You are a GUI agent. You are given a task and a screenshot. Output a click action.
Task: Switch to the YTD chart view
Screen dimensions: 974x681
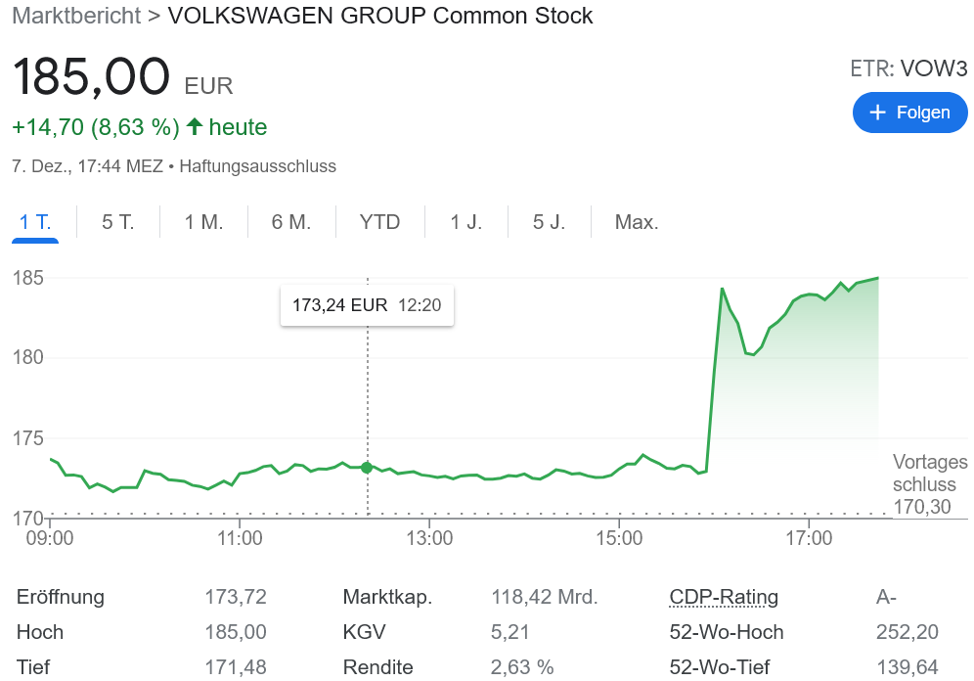click(379, 222)
